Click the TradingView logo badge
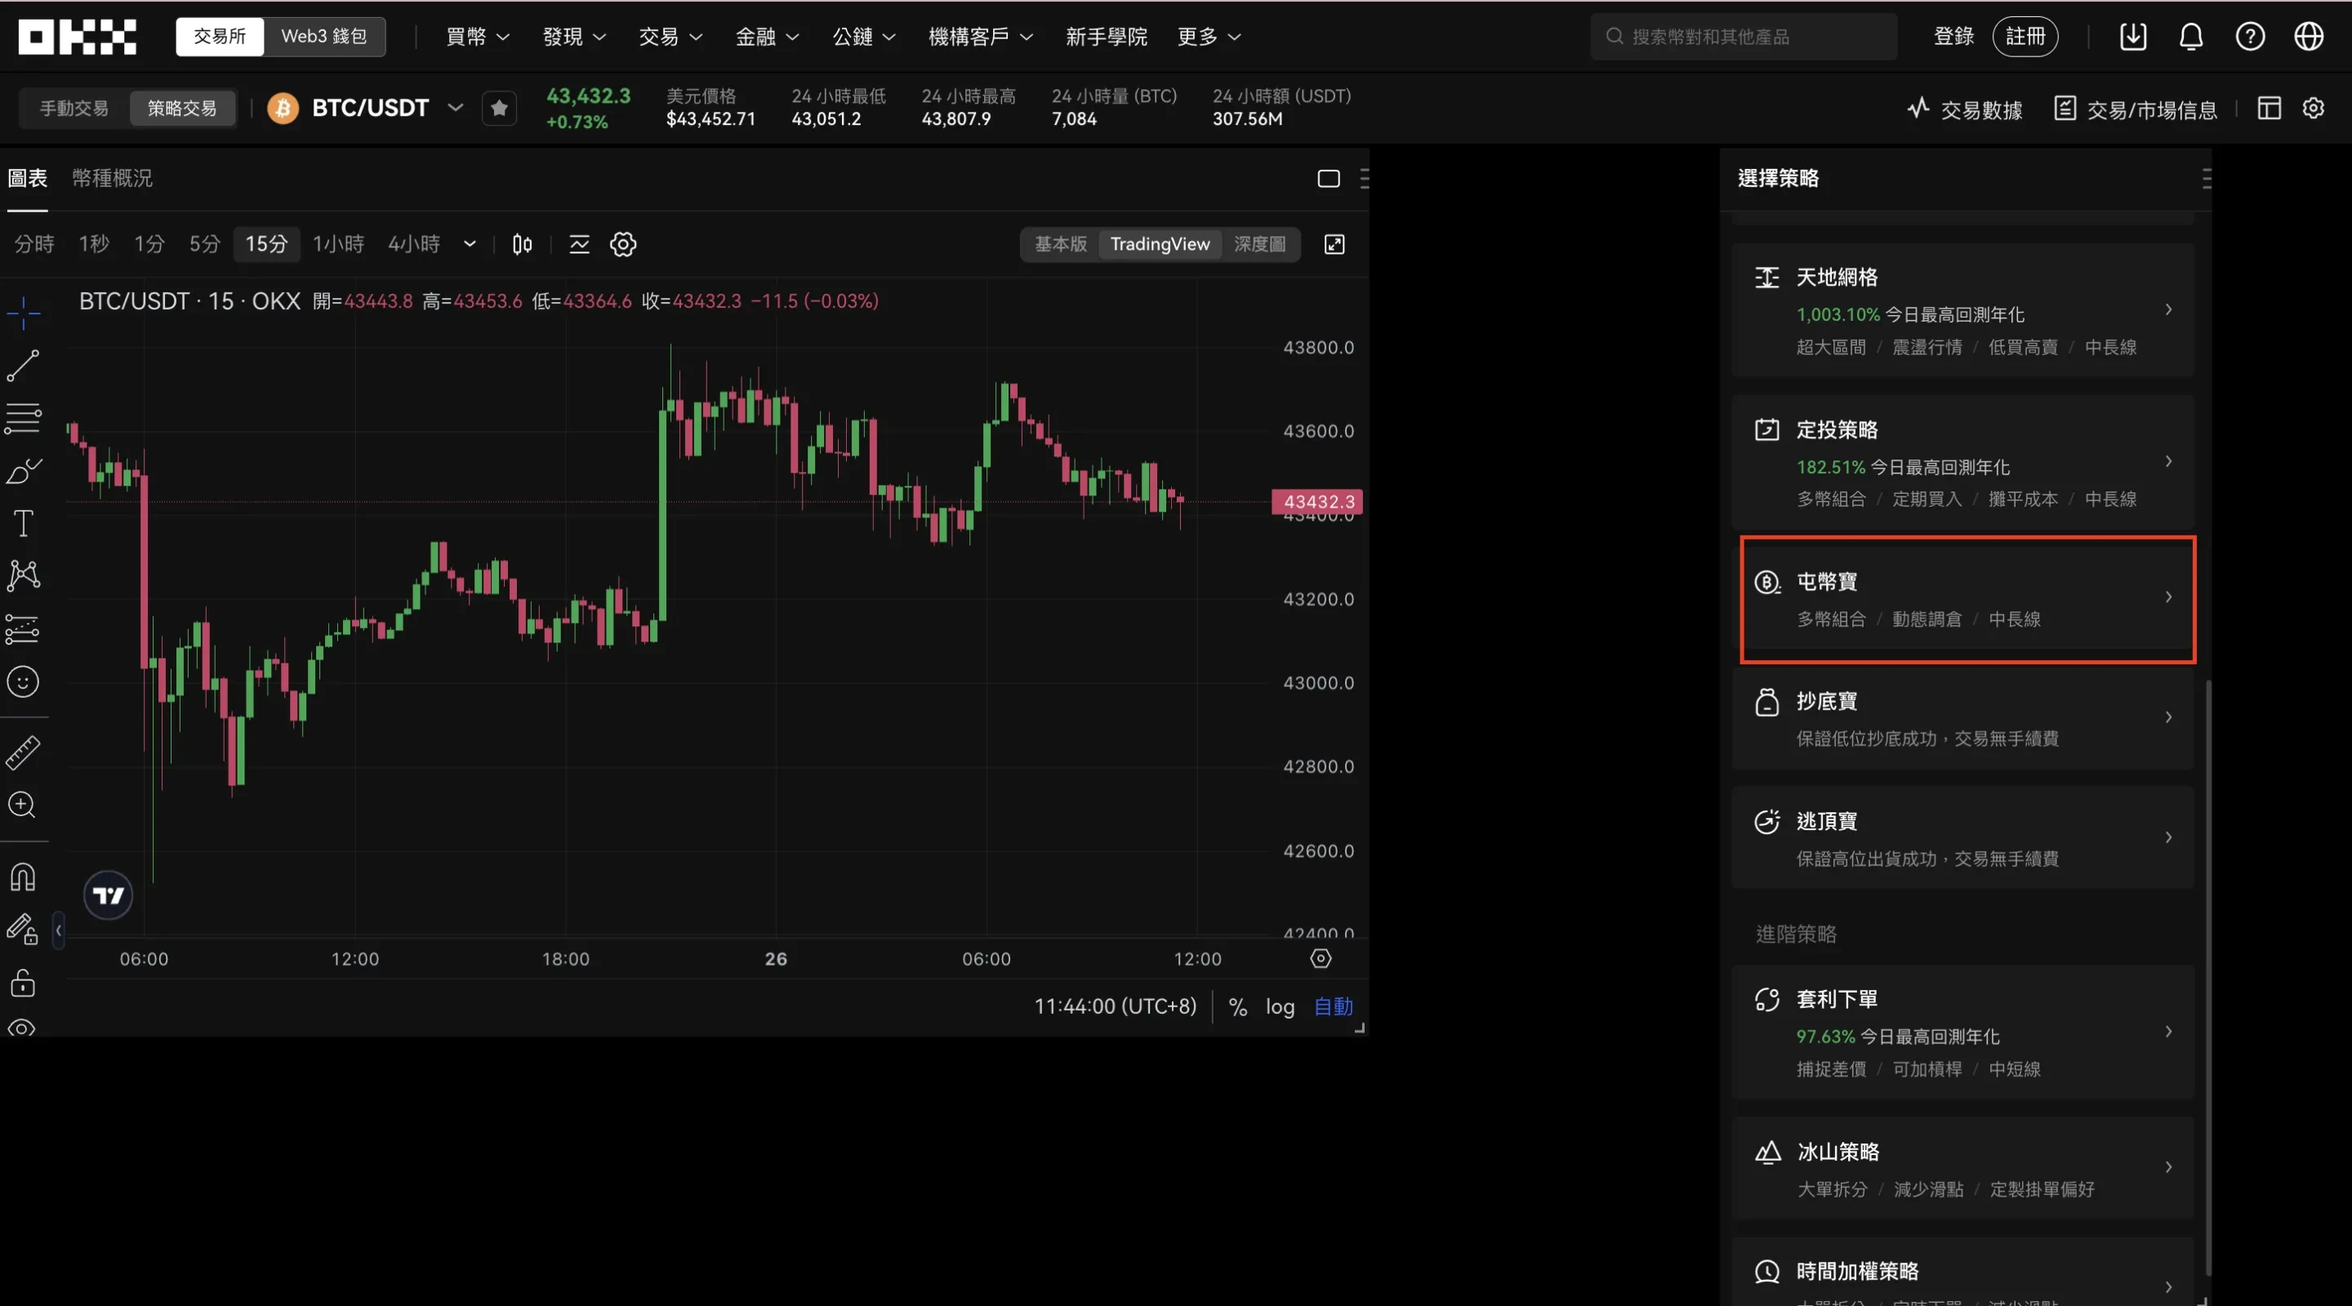Viewport: 2352px width, 1306px height. (109, 895)
